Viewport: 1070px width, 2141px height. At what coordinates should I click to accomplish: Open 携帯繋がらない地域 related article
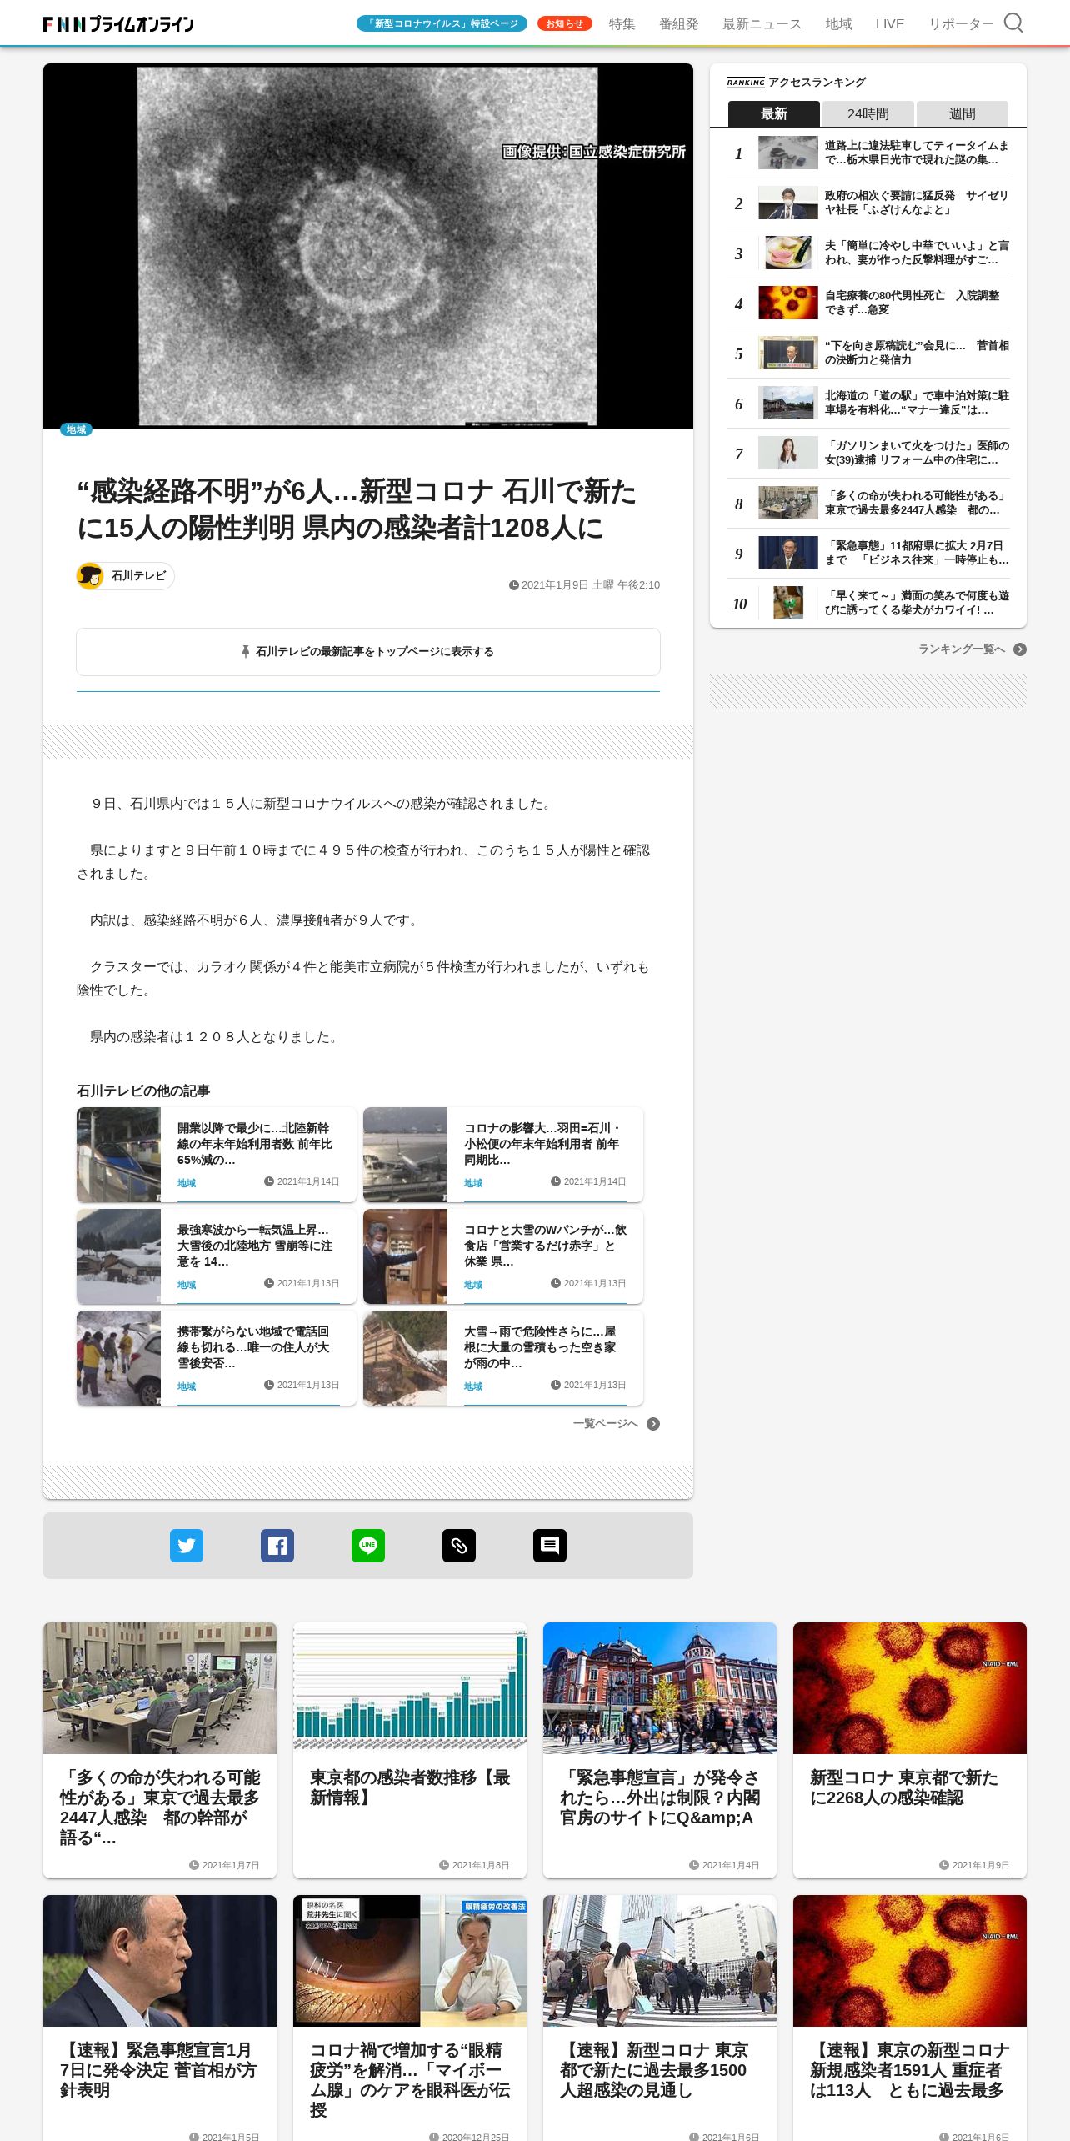coord(217,1358)
